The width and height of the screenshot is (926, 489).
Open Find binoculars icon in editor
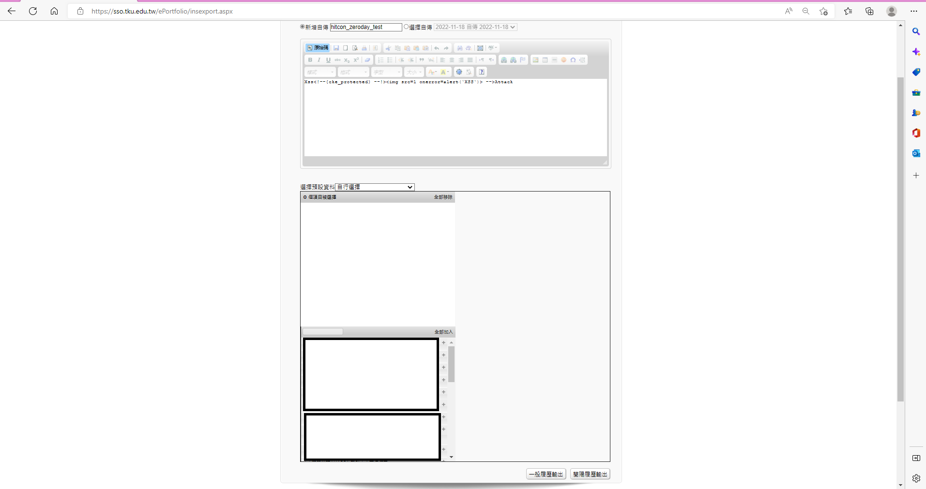[460, 48]
